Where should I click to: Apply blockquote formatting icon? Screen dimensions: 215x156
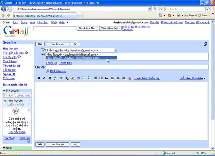(x=107, y=78)
